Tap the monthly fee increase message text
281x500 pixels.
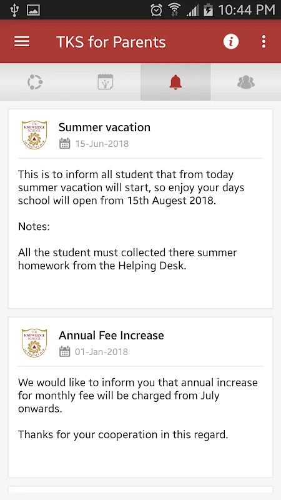tap(137, 396)
